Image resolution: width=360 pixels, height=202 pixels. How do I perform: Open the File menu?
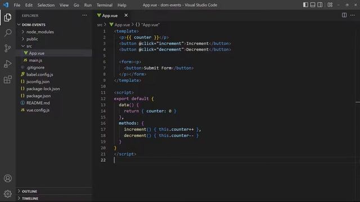[x=17, y=5]
